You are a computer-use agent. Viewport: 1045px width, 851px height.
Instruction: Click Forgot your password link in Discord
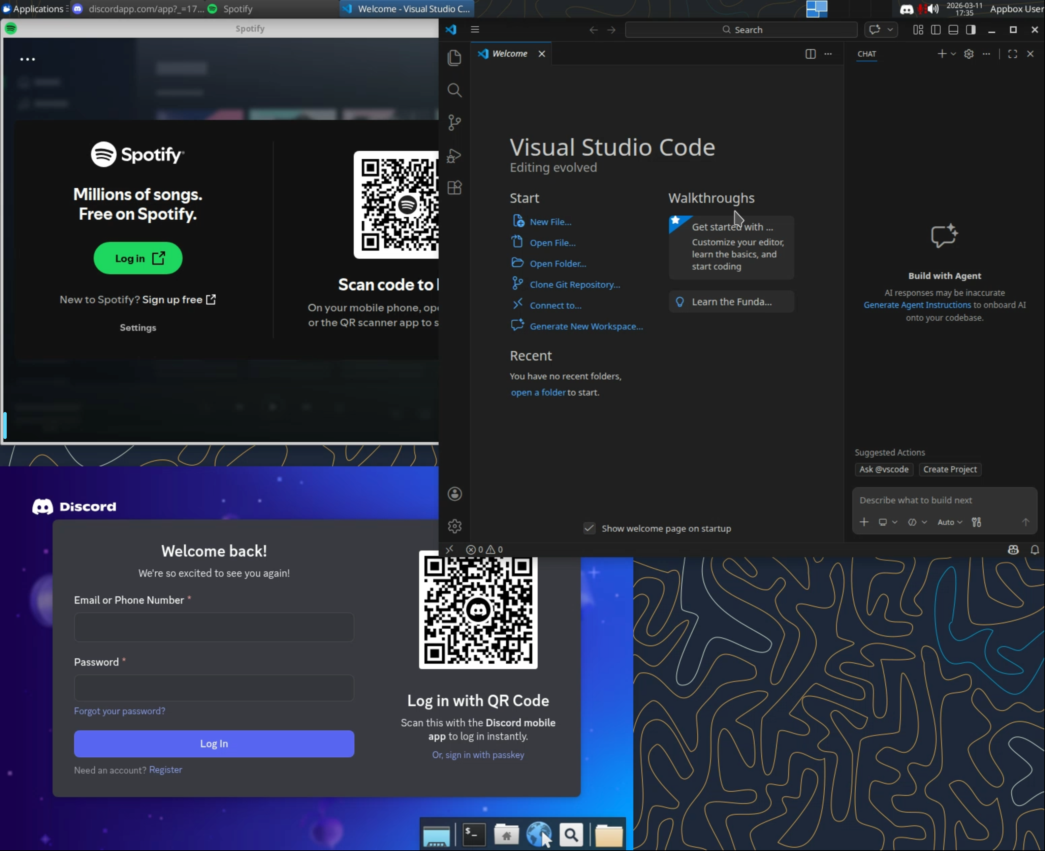coord(120,711)
